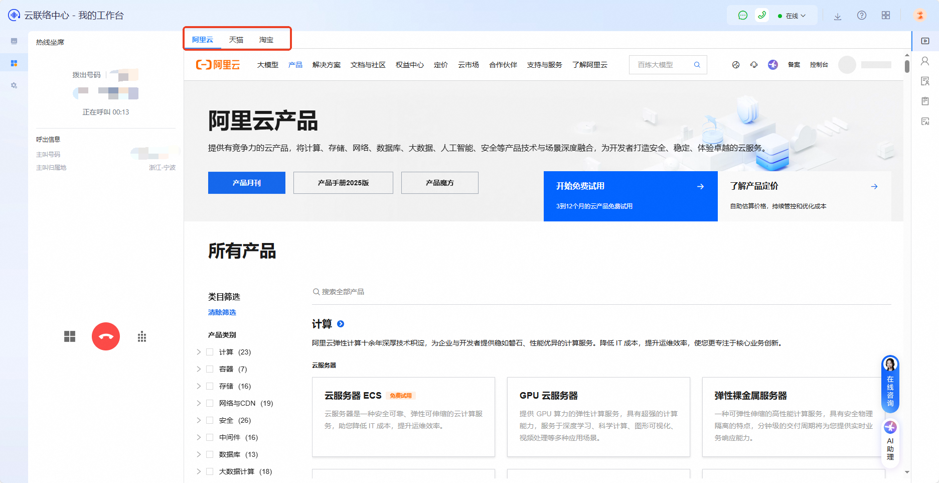Expand the 容器 category chevron
Screen dimensions: 939x483
199,369
